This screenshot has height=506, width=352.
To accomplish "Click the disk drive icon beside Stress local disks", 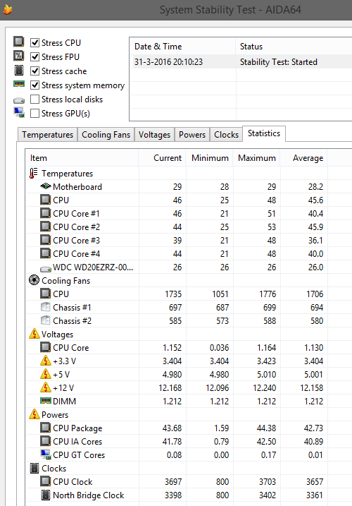I will click(19, 100).
